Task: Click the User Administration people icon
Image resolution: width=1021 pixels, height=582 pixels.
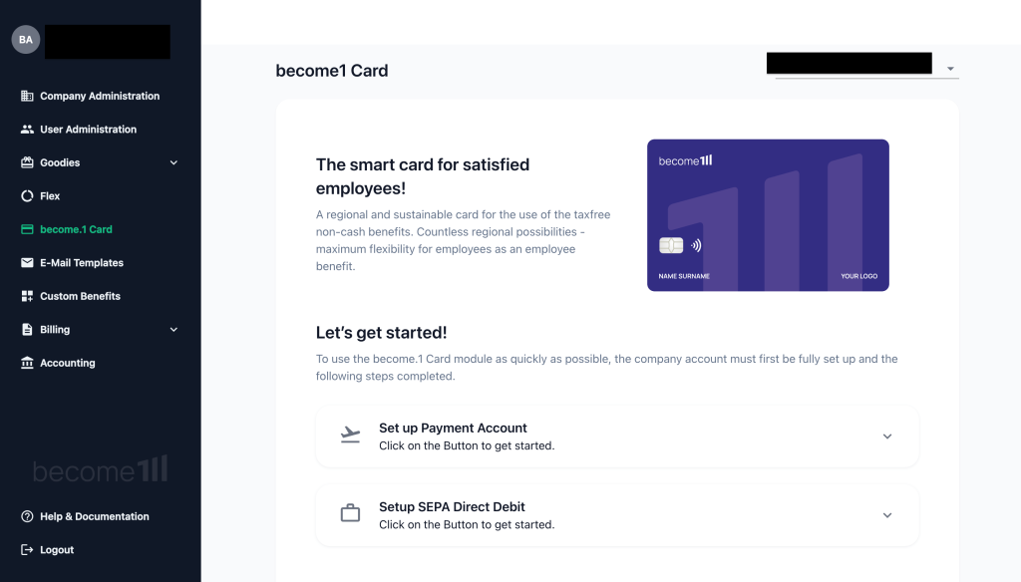Action: pyautogui.click(x=27, y=129)
